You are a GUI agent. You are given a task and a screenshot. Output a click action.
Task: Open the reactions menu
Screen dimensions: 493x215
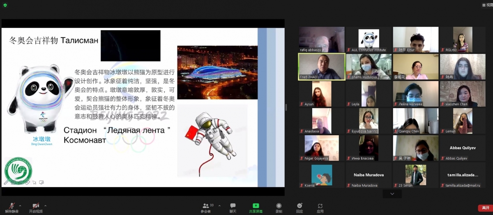[x=299, y=208]
